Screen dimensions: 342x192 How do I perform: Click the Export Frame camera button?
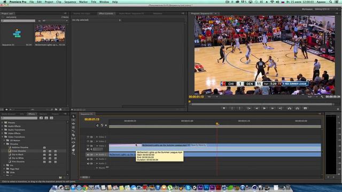click(305, 108)
